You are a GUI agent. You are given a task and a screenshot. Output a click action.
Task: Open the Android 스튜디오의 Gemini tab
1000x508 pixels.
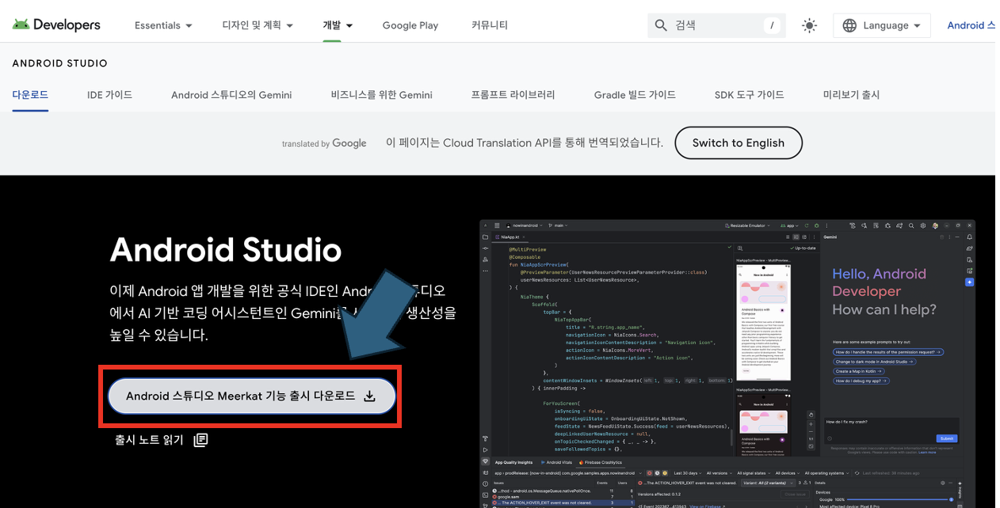pyautogui.click(x=231, y=95)
